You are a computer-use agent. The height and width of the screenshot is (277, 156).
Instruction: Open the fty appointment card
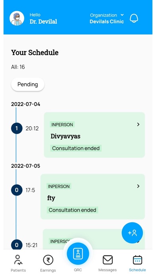coord(93,197)
